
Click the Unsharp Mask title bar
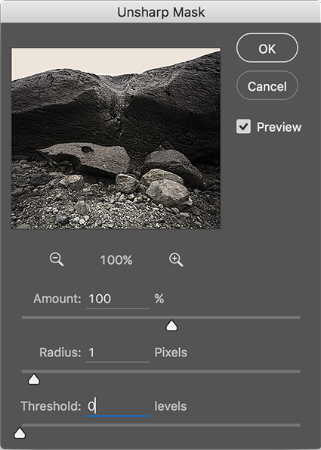(160, 12)
